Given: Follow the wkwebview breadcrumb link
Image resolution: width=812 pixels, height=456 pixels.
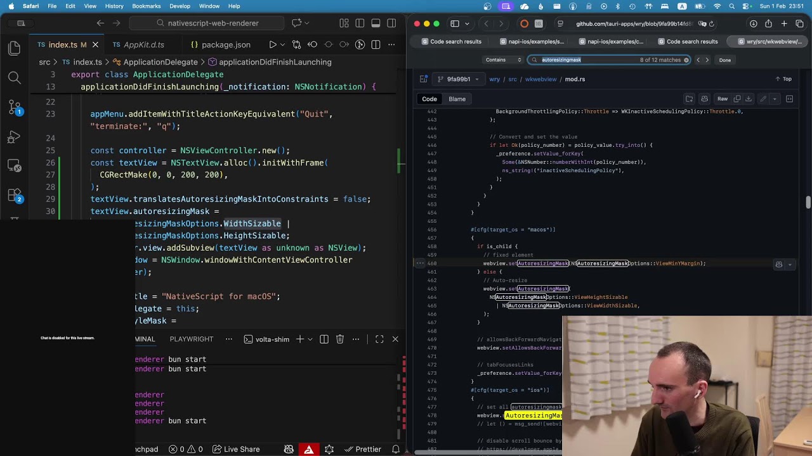Looking at the screenshot, I should 541,79.
